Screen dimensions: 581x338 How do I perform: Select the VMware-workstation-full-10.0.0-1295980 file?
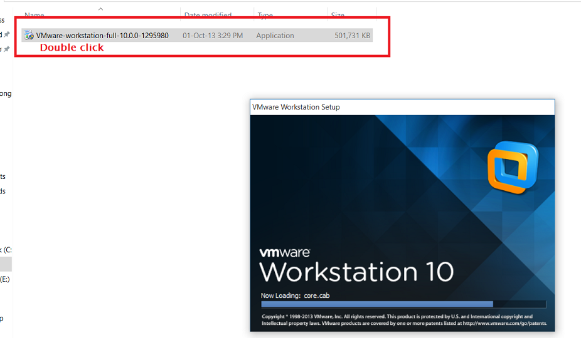pos(197,36)
